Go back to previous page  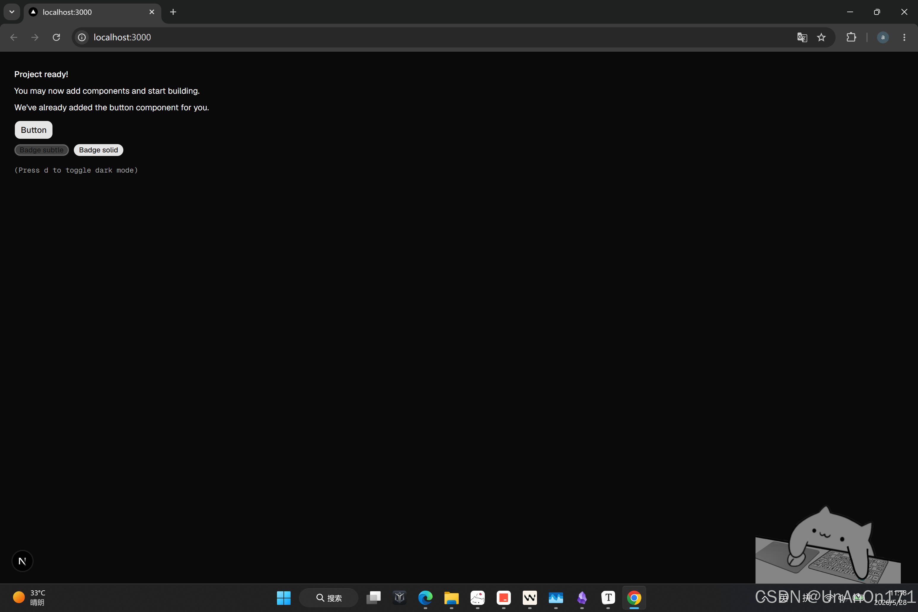[x=14, y=37]
